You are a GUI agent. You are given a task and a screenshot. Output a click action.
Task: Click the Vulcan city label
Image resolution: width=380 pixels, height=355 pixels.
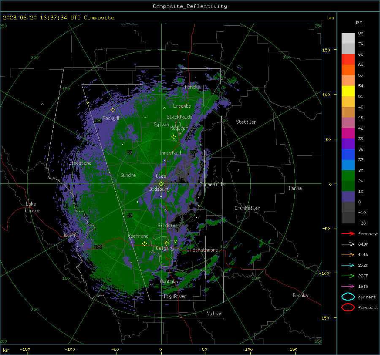pyautogui.click(x=215, y=314)
